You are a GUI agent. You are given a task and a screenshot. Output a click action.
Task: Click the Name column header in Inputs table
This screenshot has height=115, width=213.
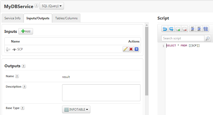(x=15, y=41)
